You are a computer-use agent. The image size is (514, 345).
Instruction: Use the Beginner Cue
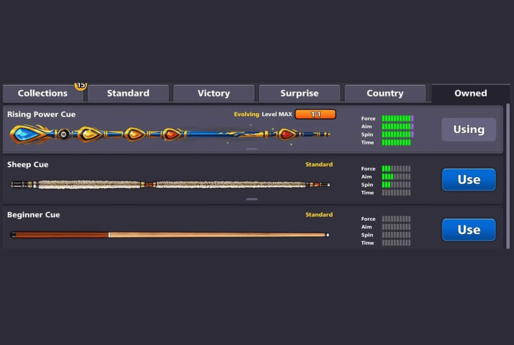pyautogui.click(x=469, y=230)
